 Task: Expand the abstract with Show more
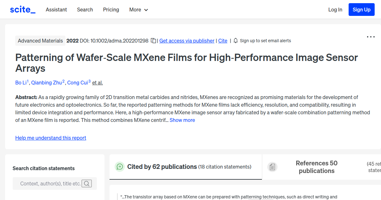[182, 120]
